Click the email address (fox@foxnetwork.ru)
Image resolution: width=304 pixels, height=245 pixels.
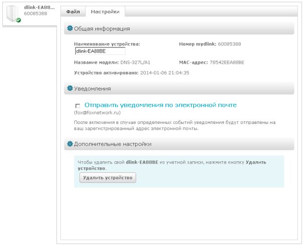[x=97, y=112]
